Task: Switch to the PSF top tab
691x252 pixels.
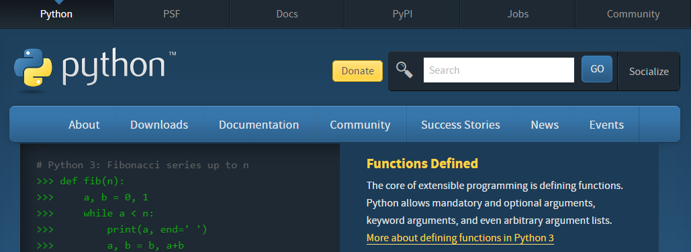Action: pos(172,14)
